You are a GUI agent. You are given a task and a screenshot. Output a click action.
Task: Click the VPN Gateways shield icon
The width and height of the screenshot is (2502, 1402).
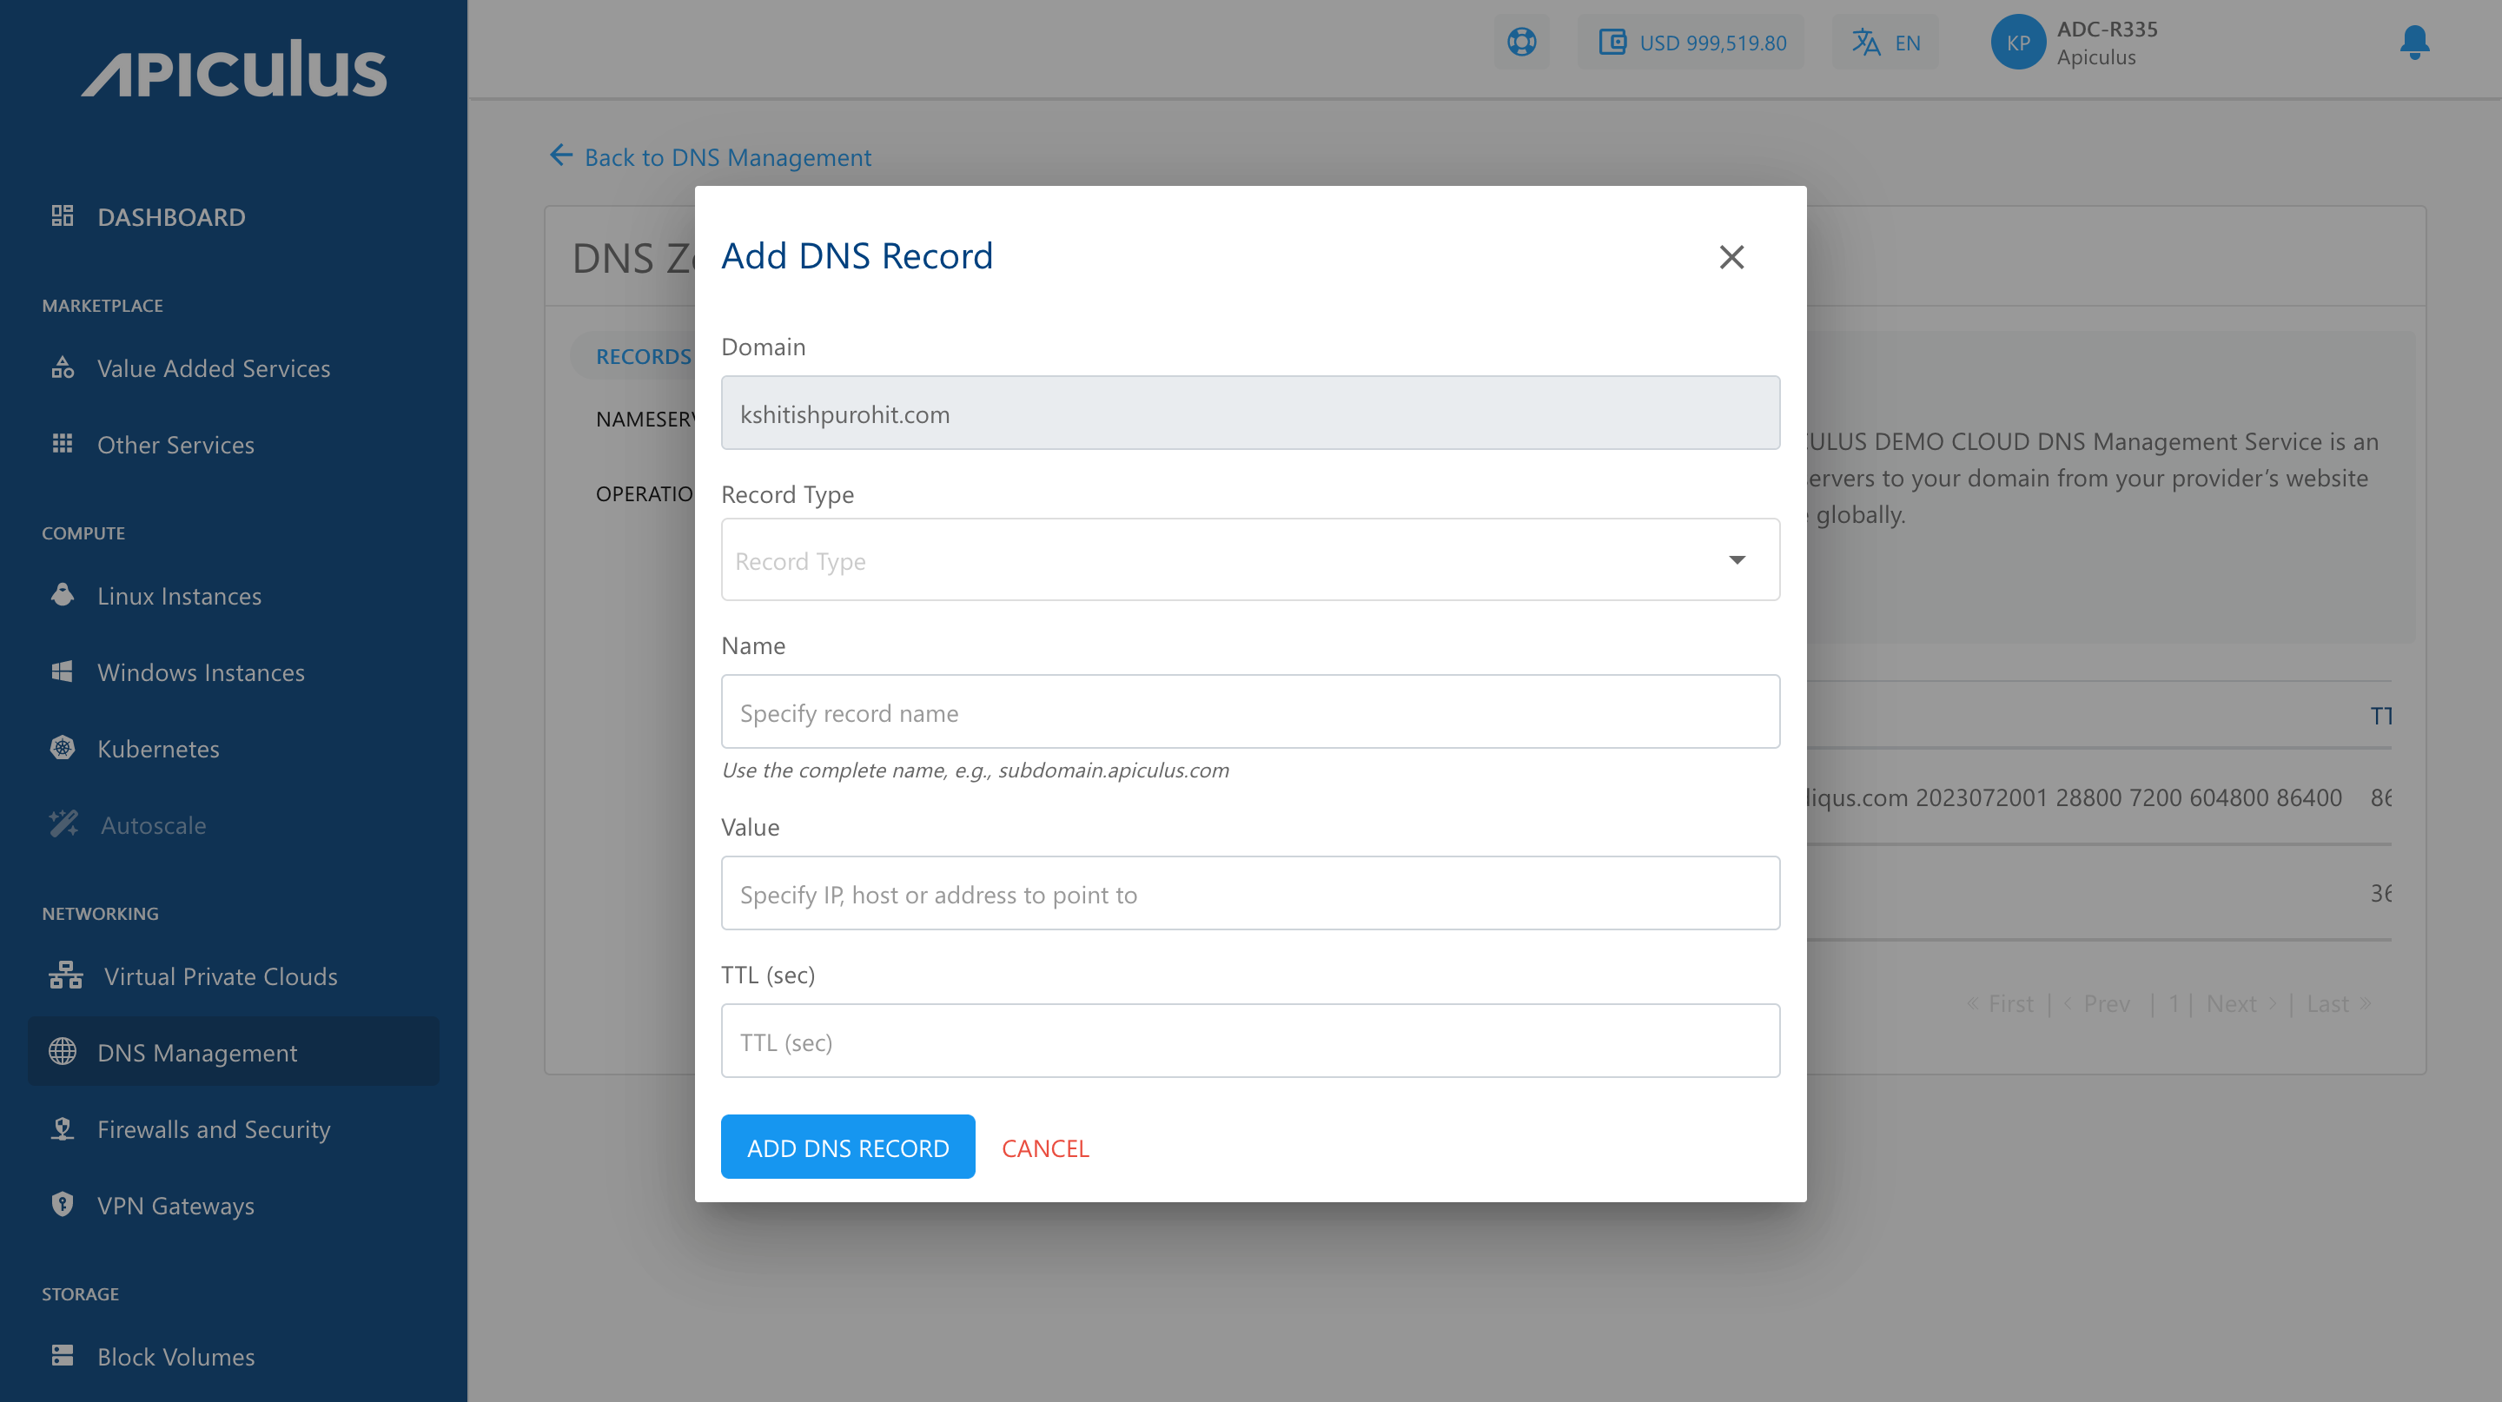point(63,1204)
